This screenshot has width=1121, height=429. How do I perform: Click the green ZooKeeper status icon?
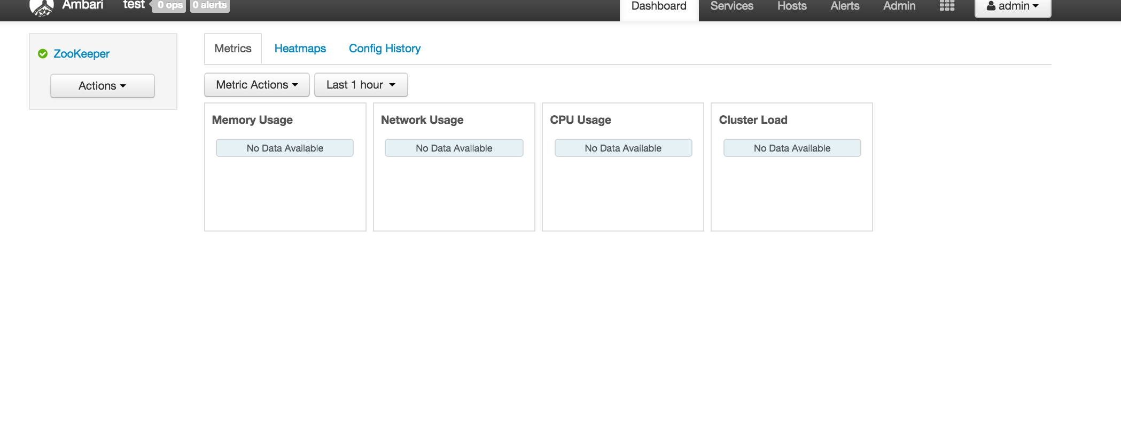click(42, 53)
